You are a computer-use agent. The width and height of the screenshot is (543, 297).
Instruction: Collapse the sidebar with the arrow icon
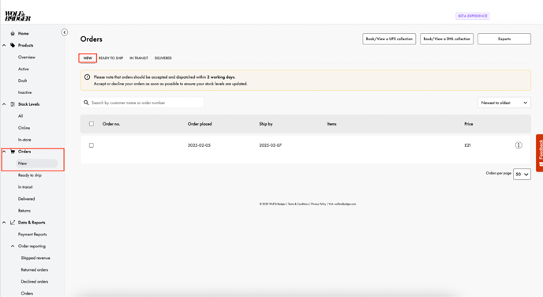65,32
